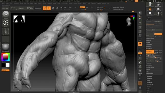Click the Xpose icon

140,91
